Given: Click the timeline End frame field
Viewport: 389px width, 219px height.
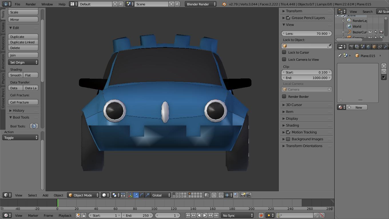Looking at the screenshot, I should coord(137,215).
